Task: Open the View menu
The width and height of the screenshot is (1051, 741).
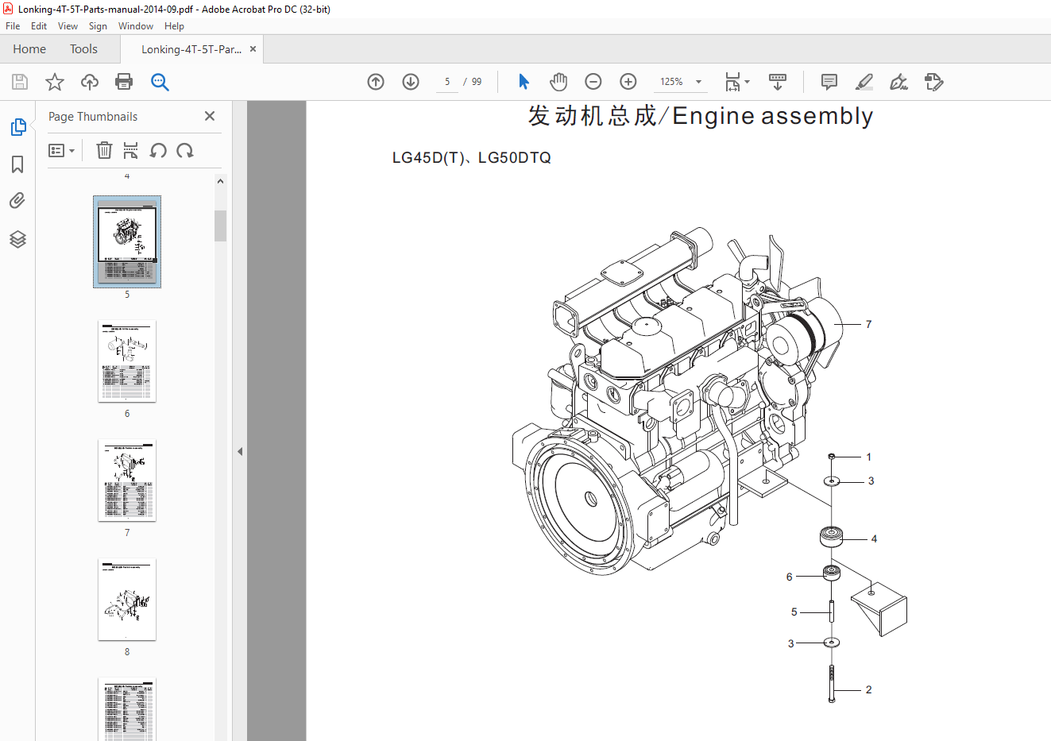Action: (68, 26)
